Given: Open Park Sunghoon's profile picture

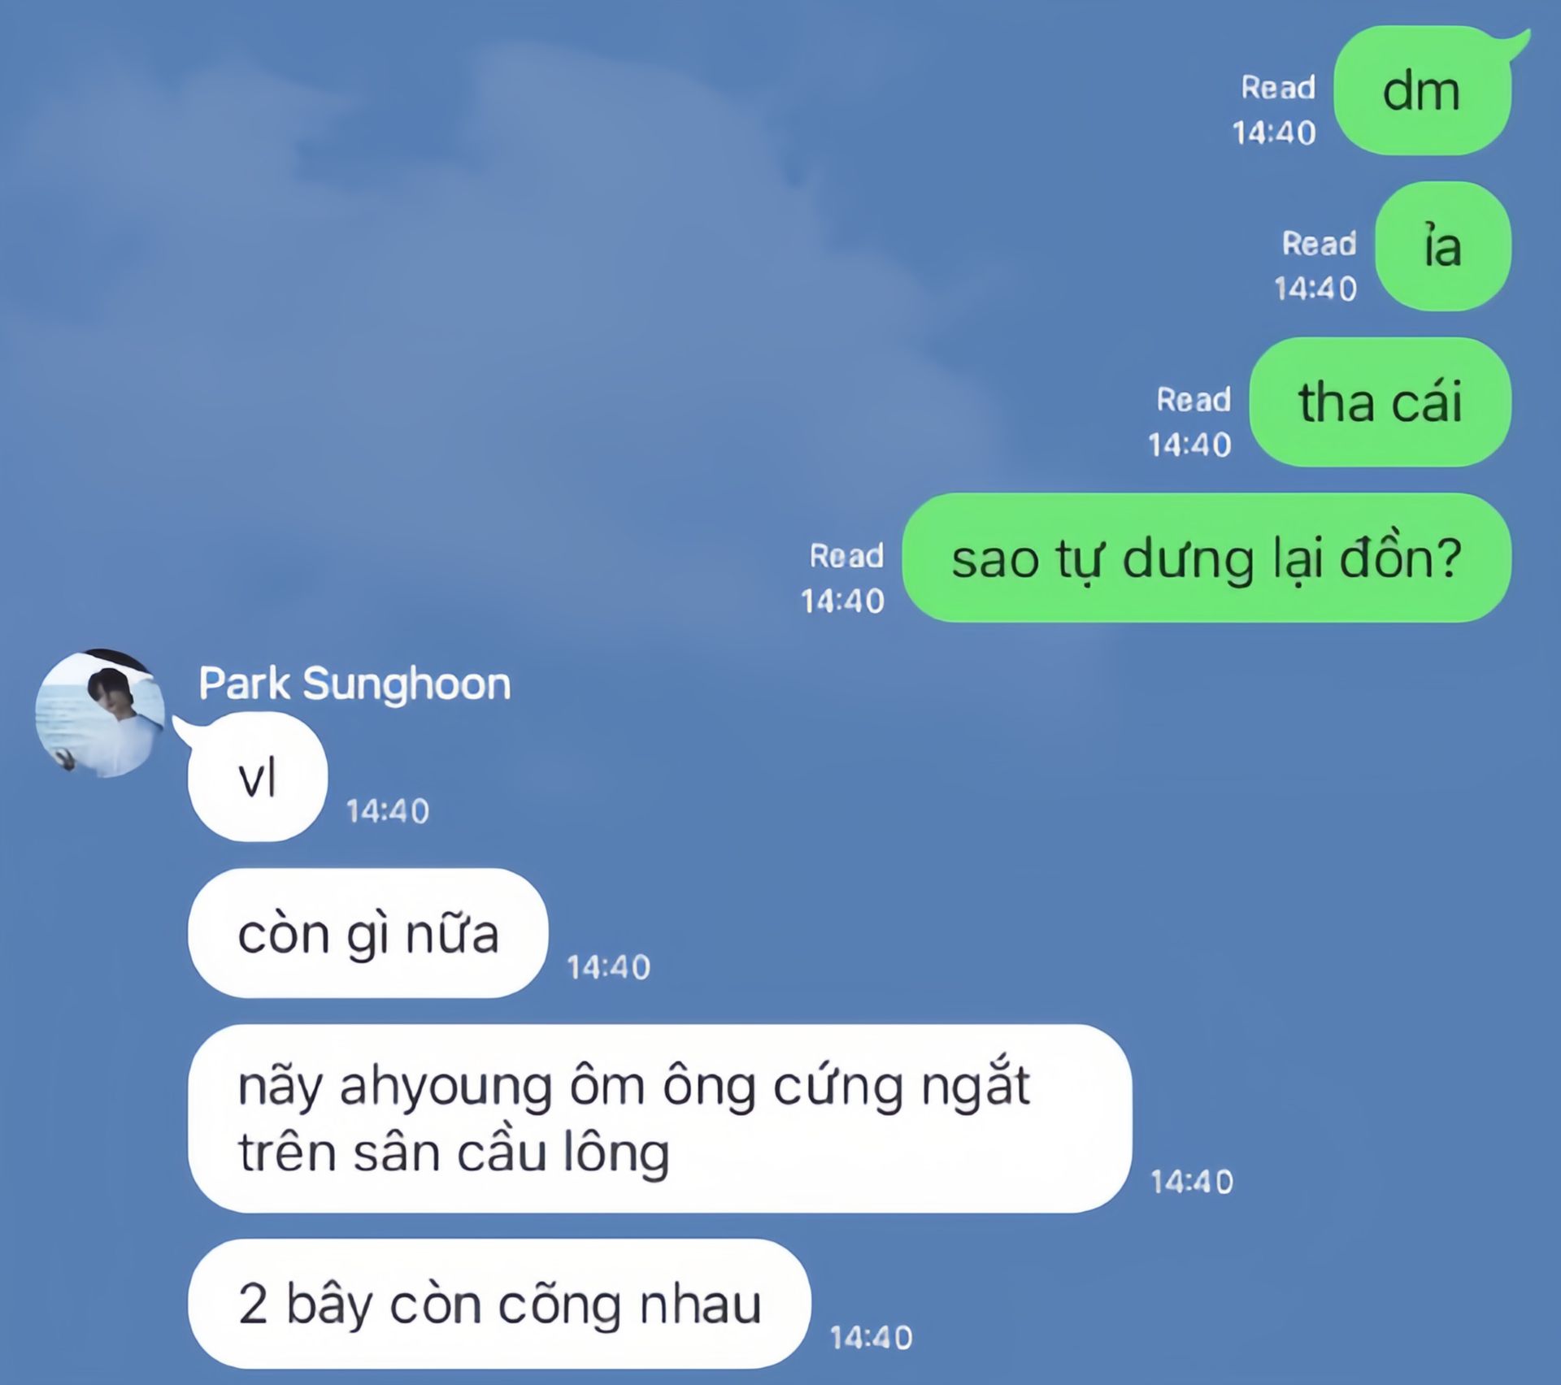Looking at the screenshot, I should coord(100,713).
